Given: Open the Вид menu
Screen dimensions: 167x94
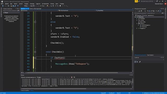Looking at the screenshot, I should [11, 4].
